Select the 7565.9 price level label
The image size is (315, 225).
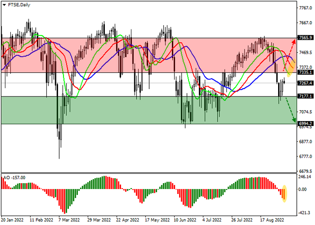(306, 38)
